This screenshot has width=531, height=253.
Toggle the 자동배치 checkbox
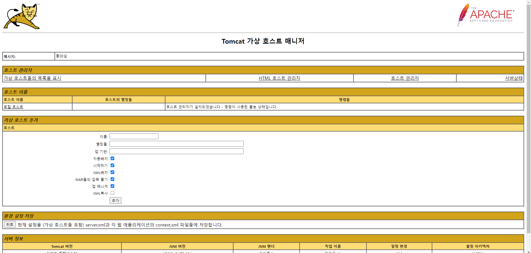tap(112, 159)
